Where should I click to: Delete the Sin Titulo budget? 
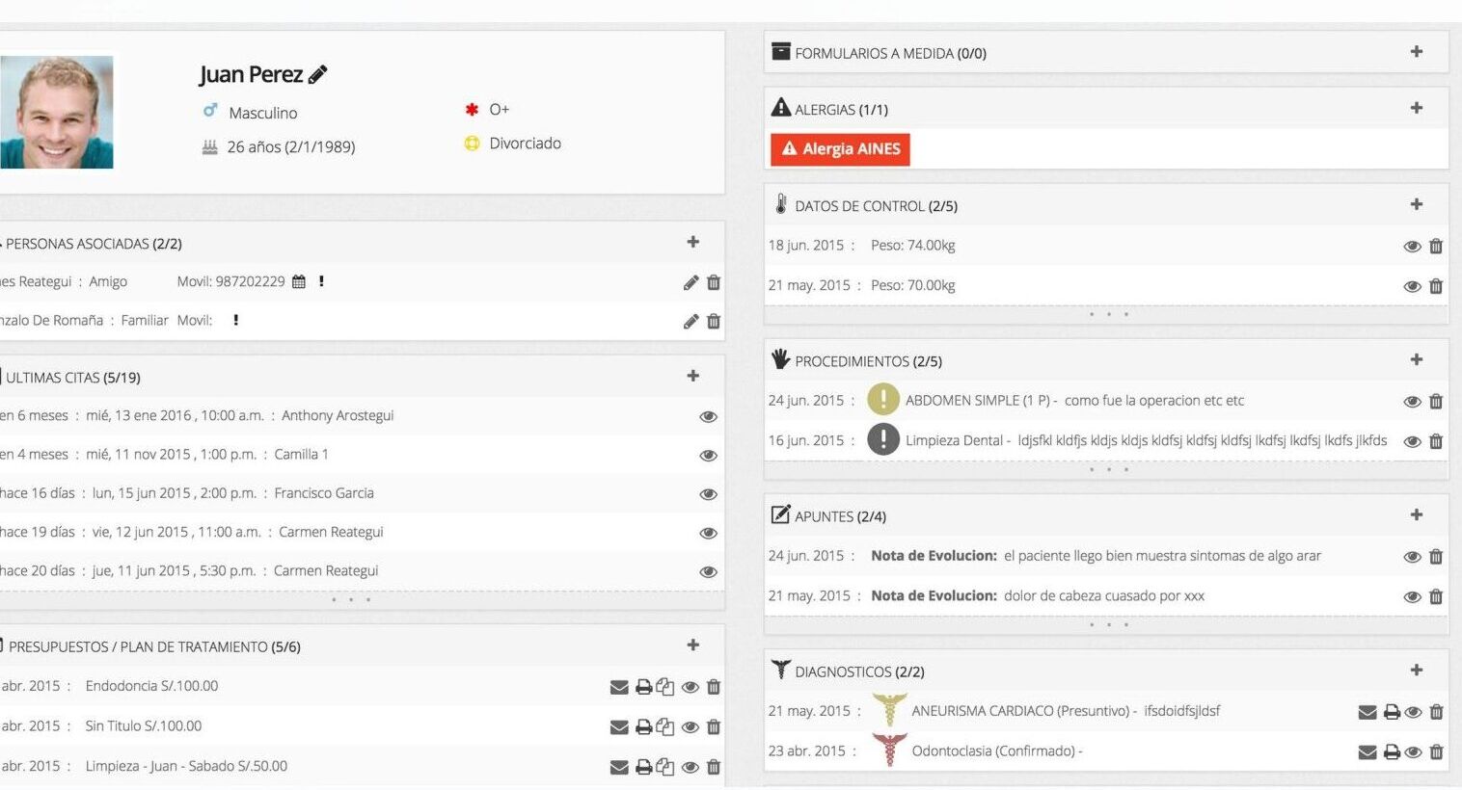(x=714, y=727)
